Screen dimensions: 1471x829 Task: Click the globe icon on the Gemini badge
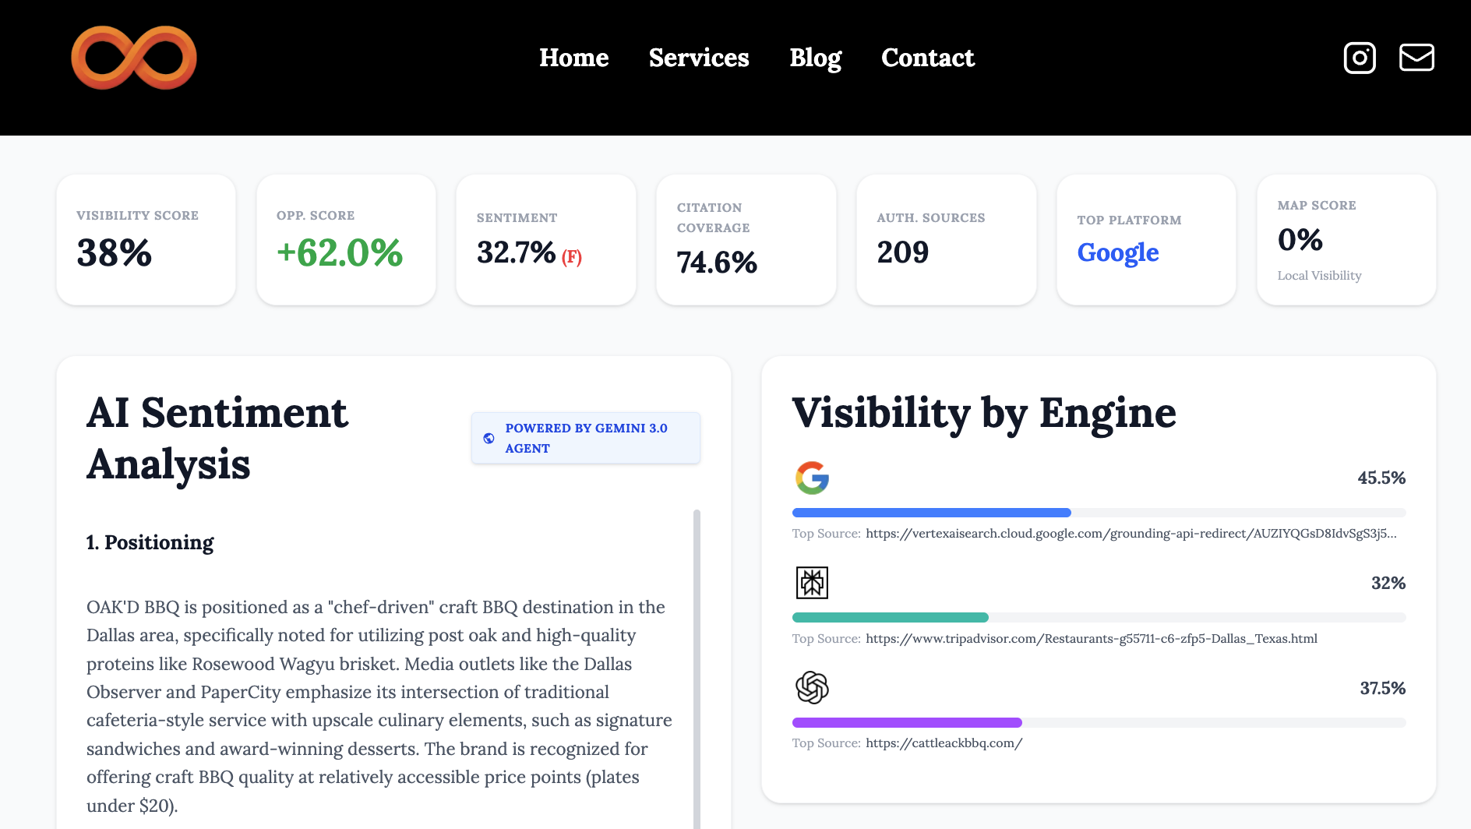tap(489, 438)
